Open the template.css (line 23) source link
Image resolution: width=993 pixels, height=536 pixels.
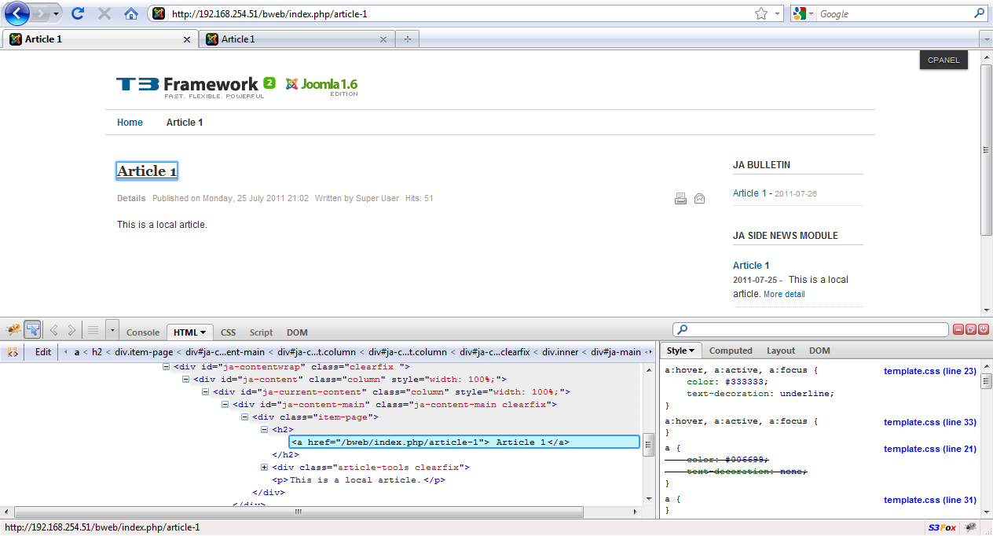(x=929, y=371)
